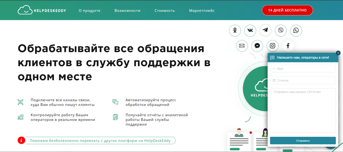Click the main headline about client requests

tap(114, 62)
